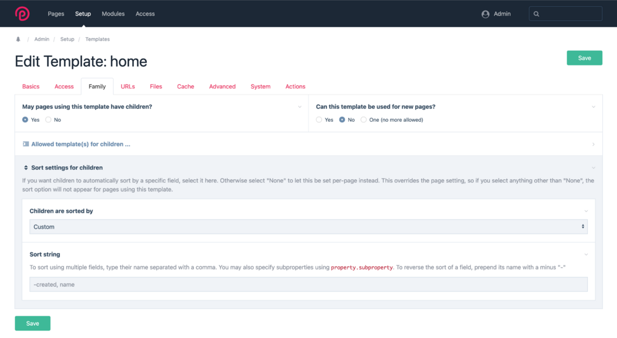Click the Setup breadcrumb link
This screenshot has height=338, width=617.
[67, 40]
